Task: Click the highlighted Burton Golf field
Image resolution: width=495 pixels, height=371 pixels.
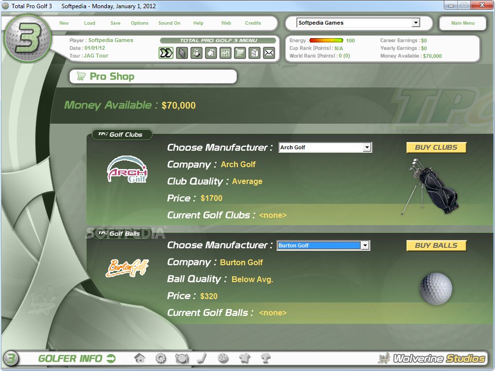Action: coord(319,245)
